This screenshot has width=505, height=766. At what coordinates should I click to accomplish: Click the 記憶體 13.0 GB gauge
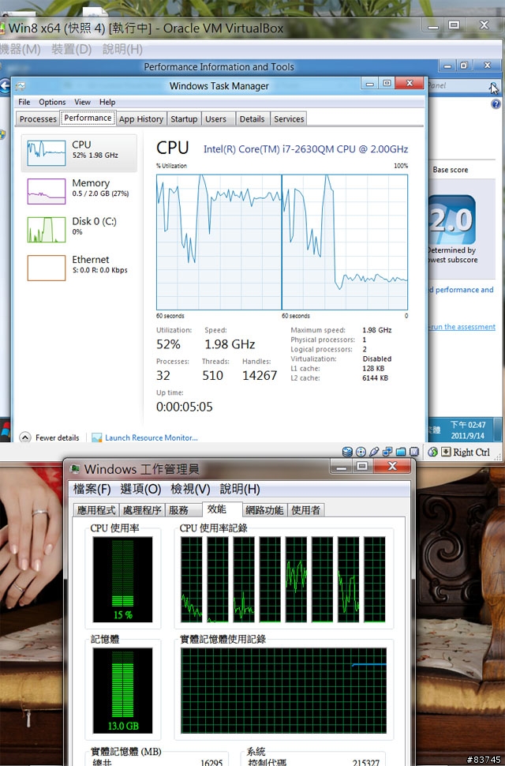[x=122, y=691]
